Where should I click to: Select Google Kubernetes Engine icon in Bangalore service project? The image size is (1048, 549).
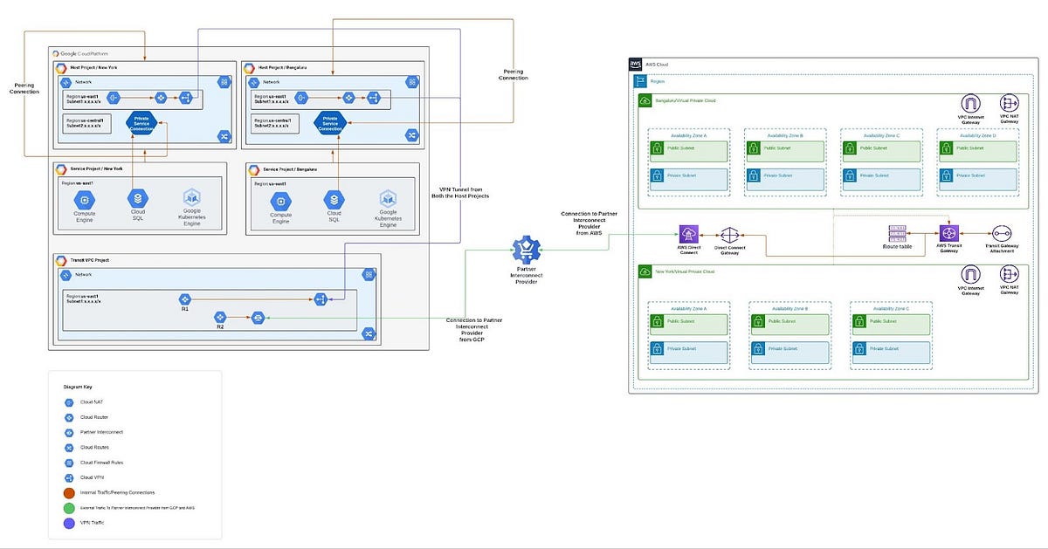coord(389,200)
